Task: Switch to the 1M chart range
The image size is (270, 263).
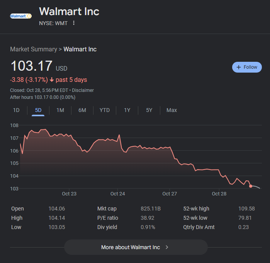Action: click(60, 110)
